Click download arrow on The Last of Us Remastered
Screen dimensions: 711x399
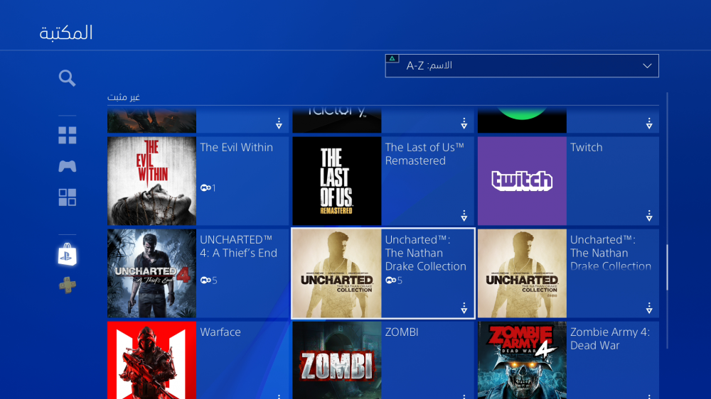464,216
